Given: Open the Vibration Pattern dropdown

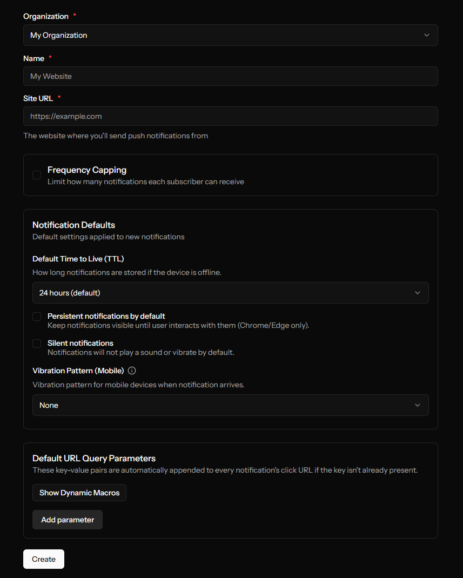Looking at the screenshot, I should pyautogui.click(x=230, y=405).
